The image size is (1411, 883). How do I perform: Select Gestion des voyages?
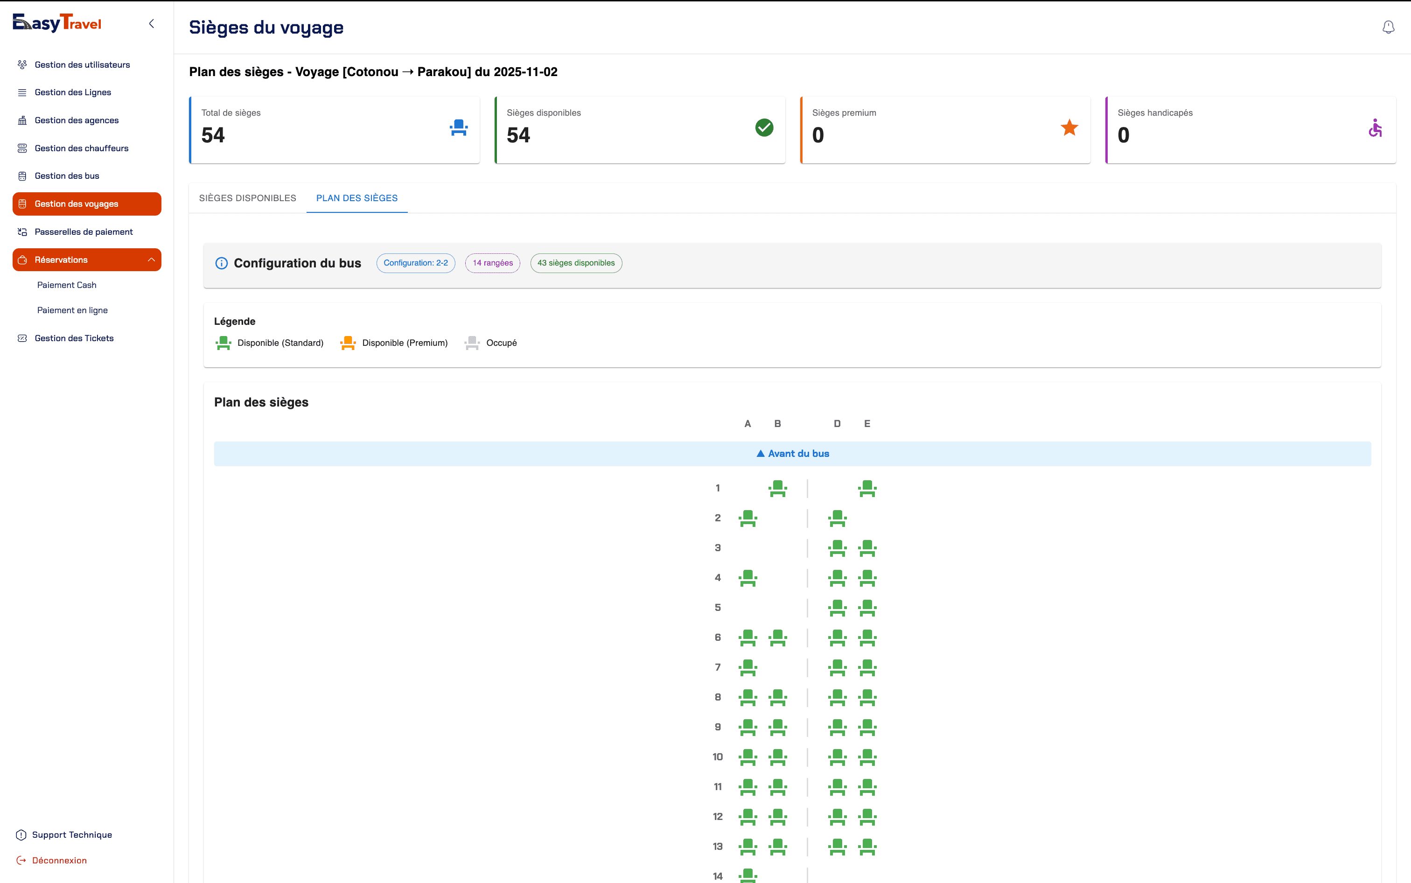[87, 204]
